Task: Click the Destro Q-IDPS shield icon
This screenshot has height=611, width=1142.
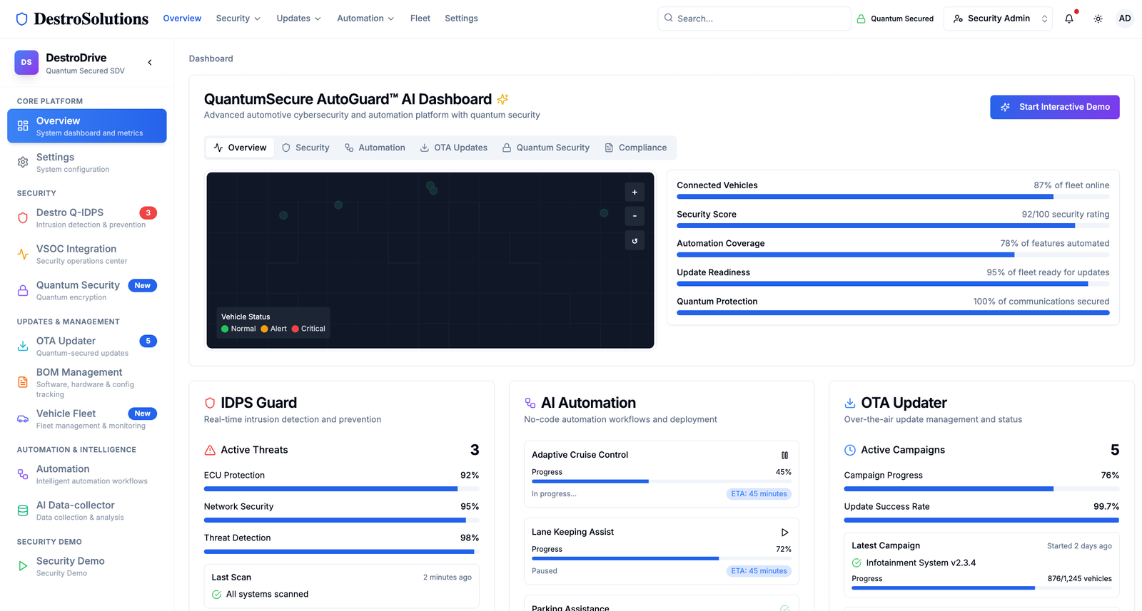Action: (23, 218)
